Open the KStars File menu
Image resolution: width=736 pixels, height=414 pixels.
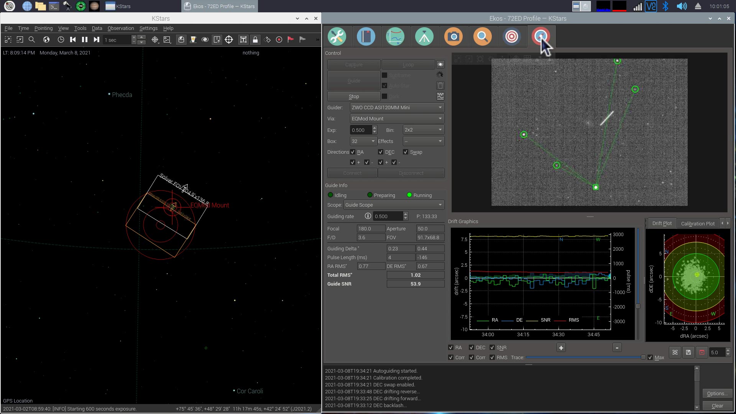(x=8, y=28)
